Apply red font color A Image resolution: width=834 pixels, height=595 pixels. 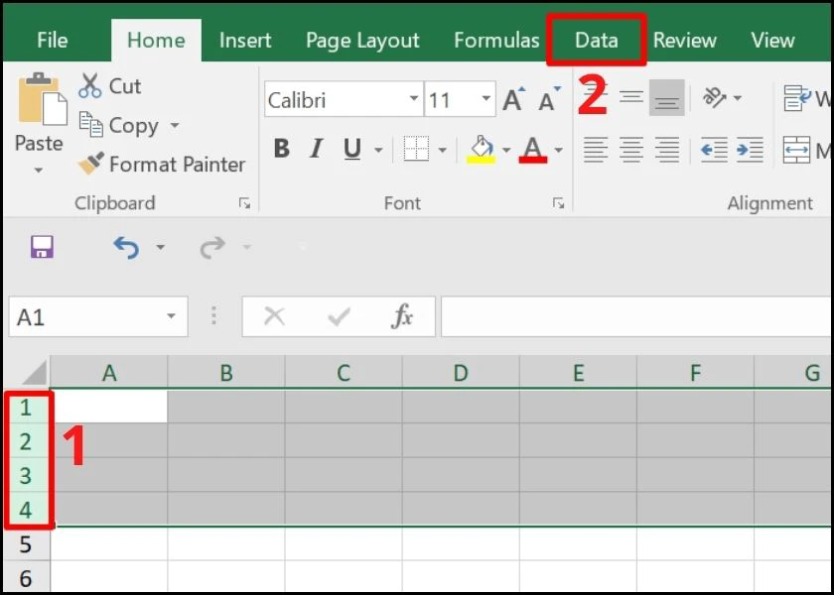click(533, 150)
